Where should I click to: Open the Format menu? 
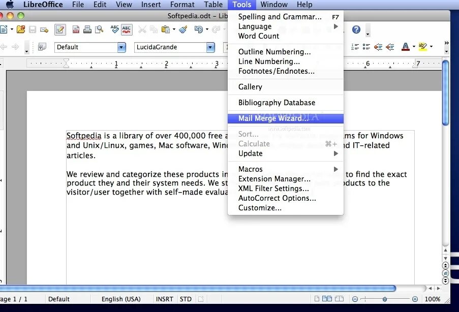[x=182, y=5]
